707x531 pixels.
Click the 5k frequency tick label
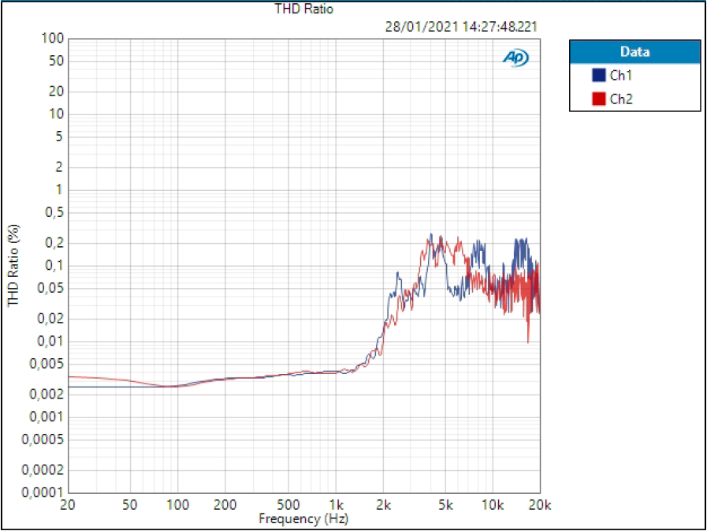pos(445,503)
